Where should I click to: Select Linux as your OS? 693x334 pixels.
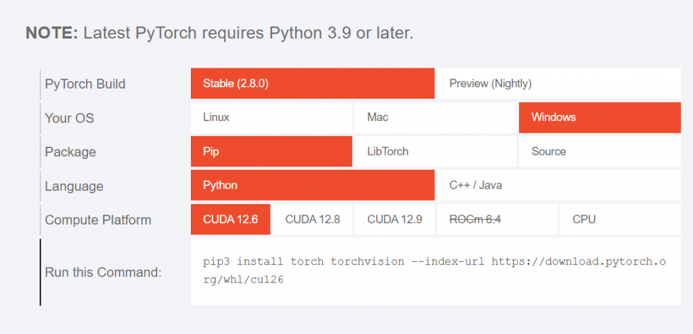[271, 118]
